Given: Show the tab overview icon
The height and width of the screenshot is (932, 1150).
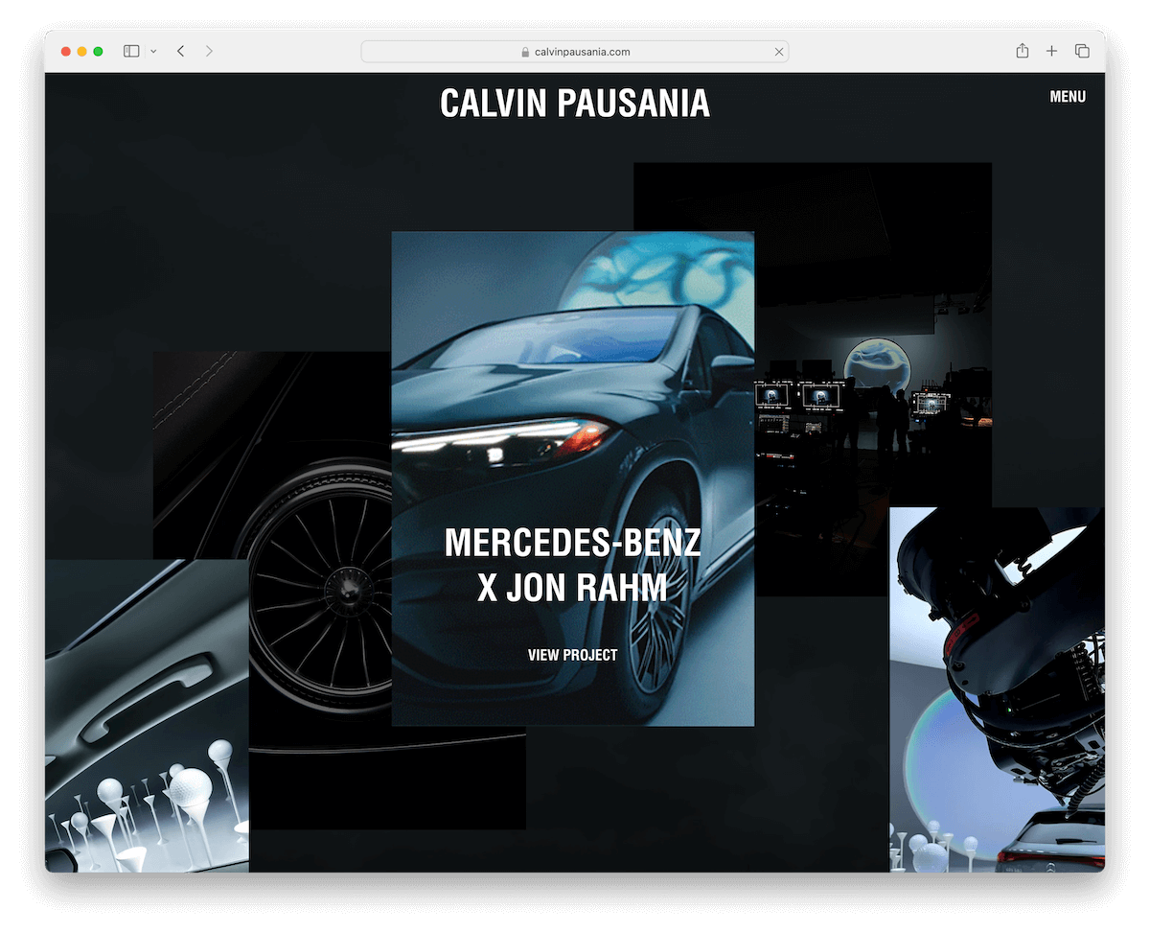Looking at the screenshot, I should [1082, 52].
